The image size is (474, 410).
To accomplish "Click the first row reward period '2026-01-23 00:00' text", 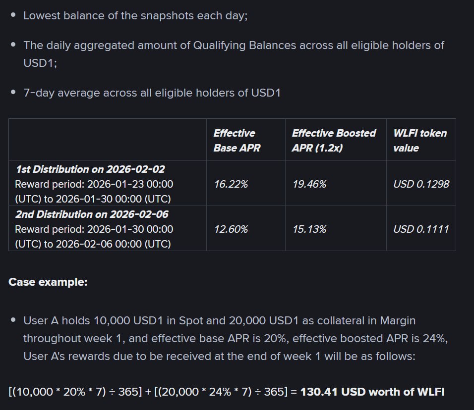I will (130, 184).
